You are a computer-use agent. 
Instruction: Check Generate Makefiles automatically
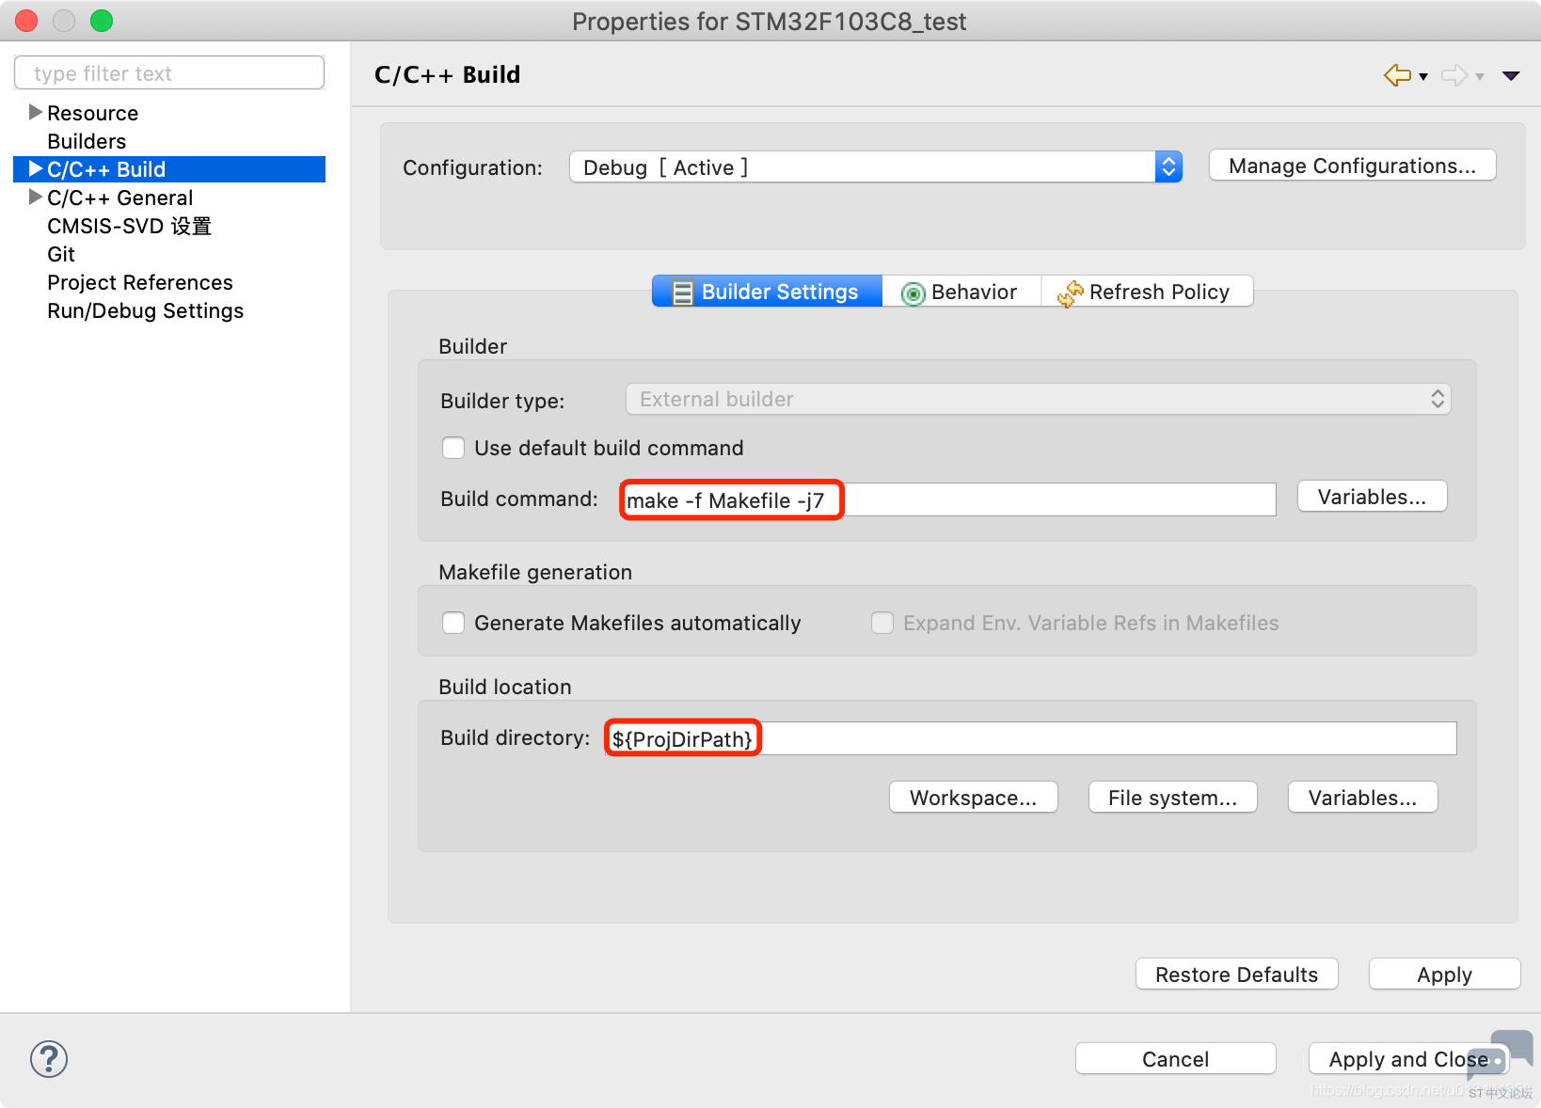tap(453, 624)
